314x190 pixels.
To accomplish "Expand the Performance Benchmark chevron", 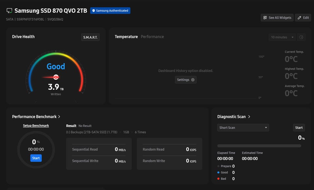I will tap(59, 117).
